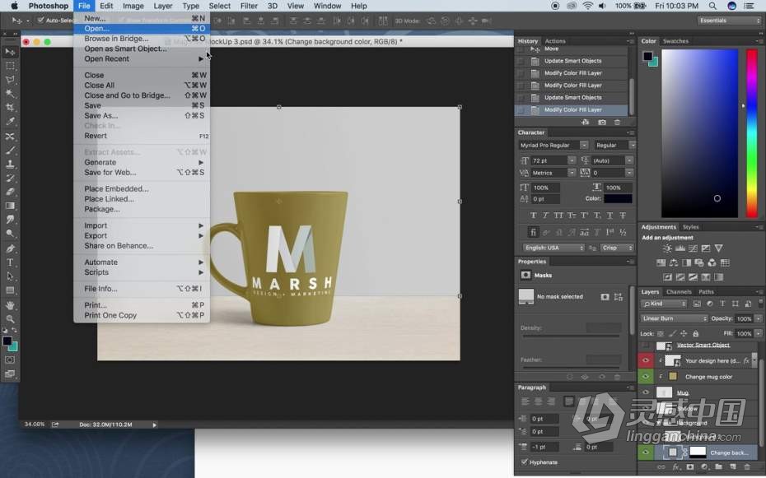Image resolution: width=766 pixels, height=478 pixels.
Task: Choose Place Embedded... from the File menu
Action: pos(142,188)
